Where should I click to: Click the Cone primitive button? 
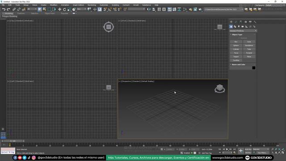pos(249,42)
